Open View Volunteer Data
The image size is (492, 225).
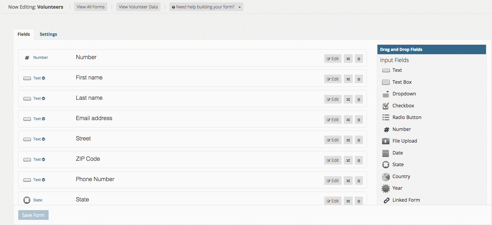(x=138, y=7)
